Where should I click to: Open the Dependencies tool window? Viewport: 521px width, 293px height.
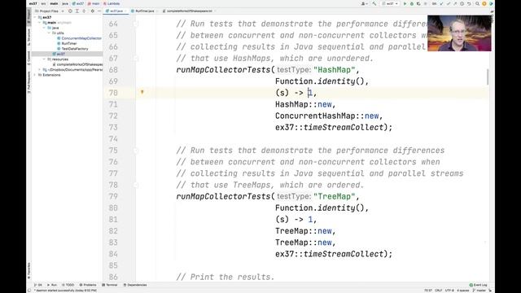[x=135, y=285]
